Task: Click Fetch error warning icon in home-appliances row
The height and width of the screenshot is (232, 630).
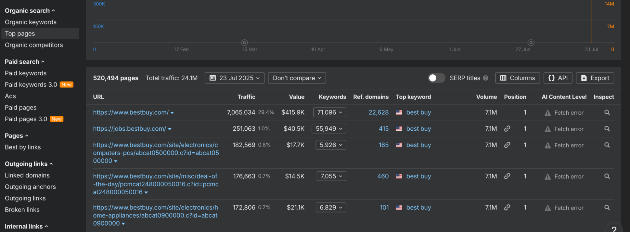Action: pyautogui.click(x=548, y=208)
